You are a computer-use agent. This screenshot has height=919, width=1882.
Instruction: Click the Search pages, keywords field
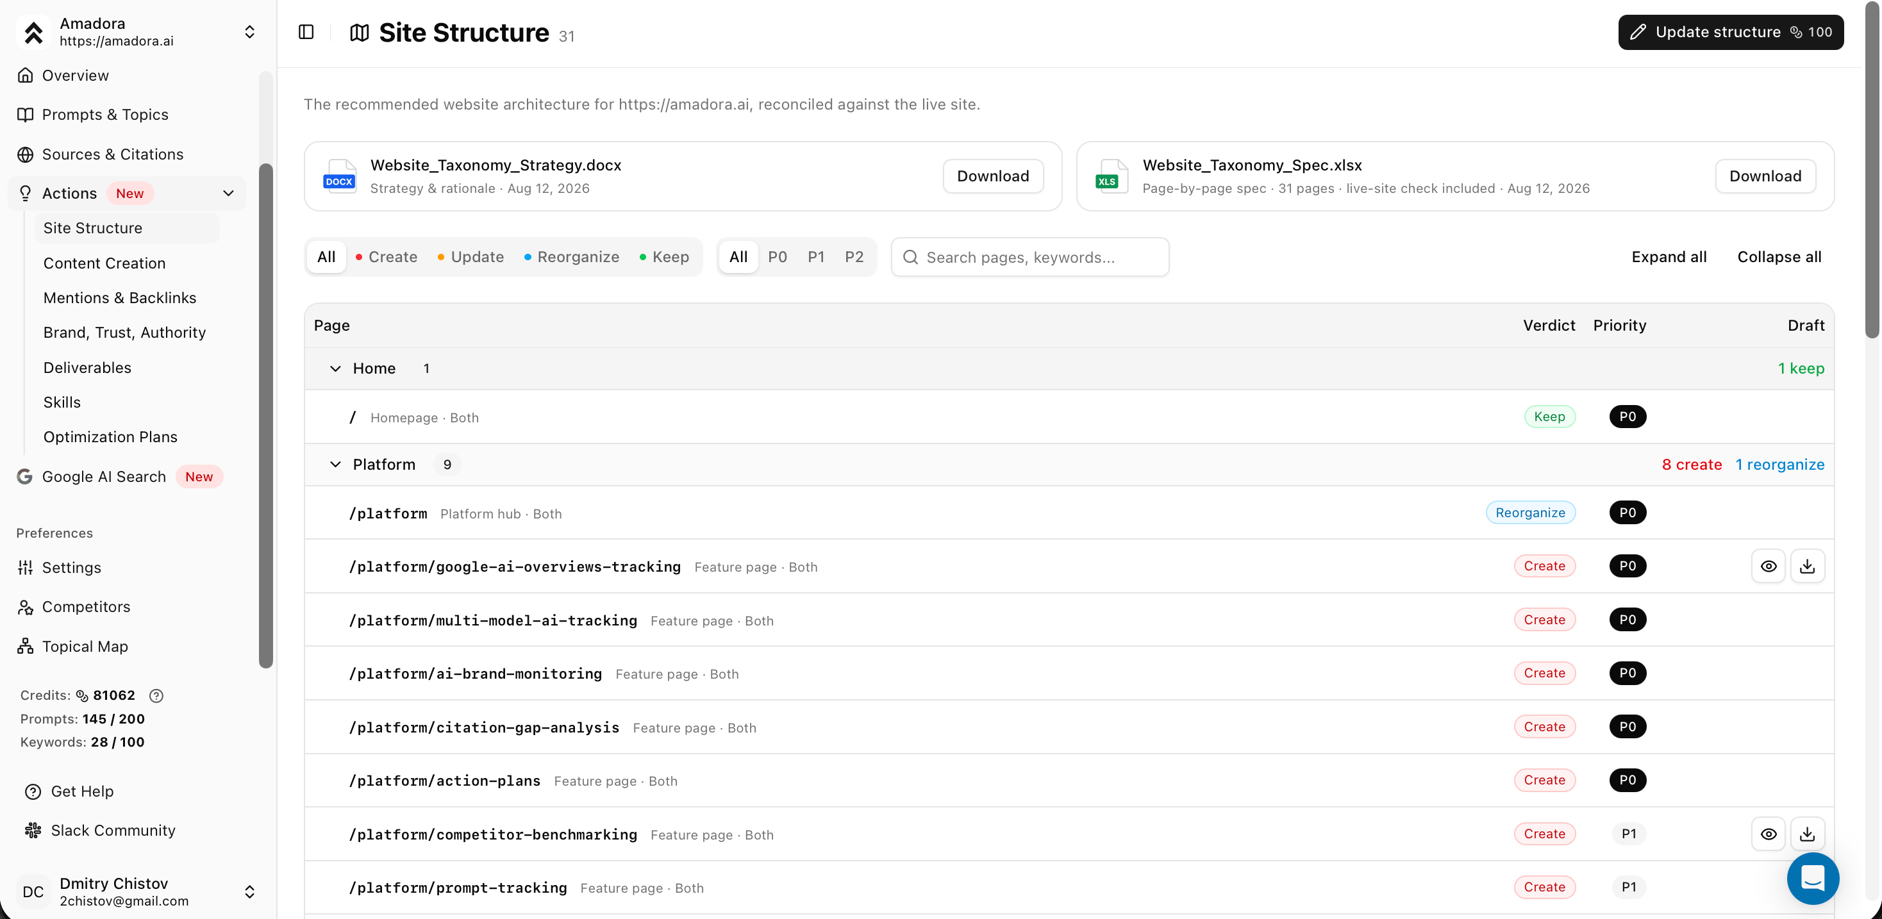click(1030, 257)
